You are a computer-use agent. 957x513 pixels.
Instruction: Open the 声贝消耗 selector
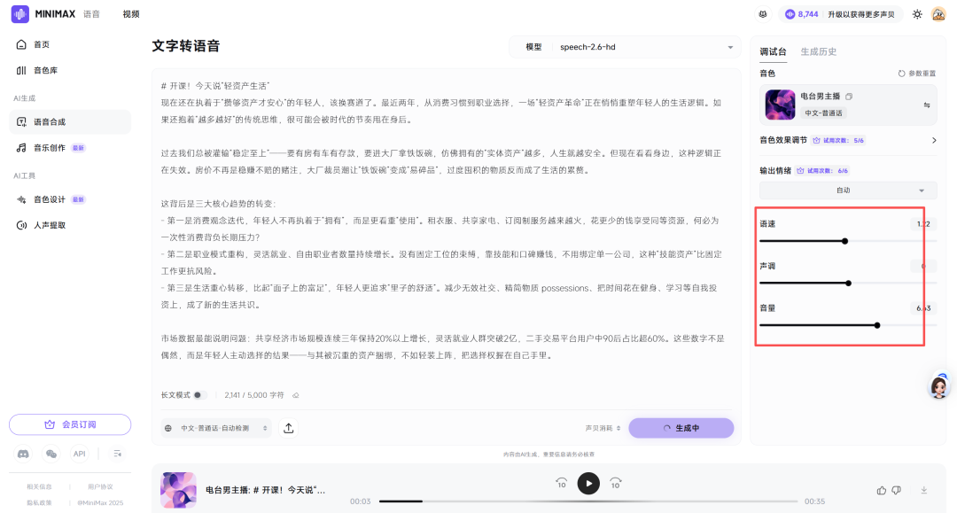point(603,428)
